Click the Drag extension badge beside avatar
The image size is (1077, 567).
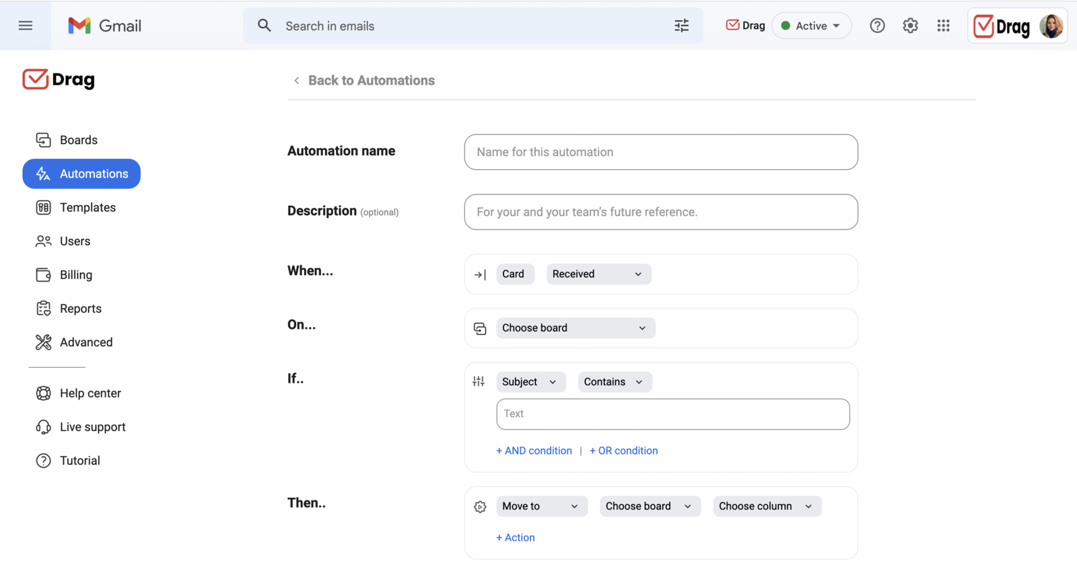(1002, 26)
